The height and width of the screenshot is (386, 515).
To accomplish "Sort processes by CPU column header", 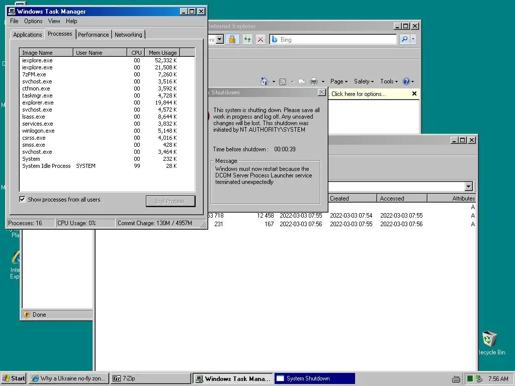I will [x=136, y=52].
